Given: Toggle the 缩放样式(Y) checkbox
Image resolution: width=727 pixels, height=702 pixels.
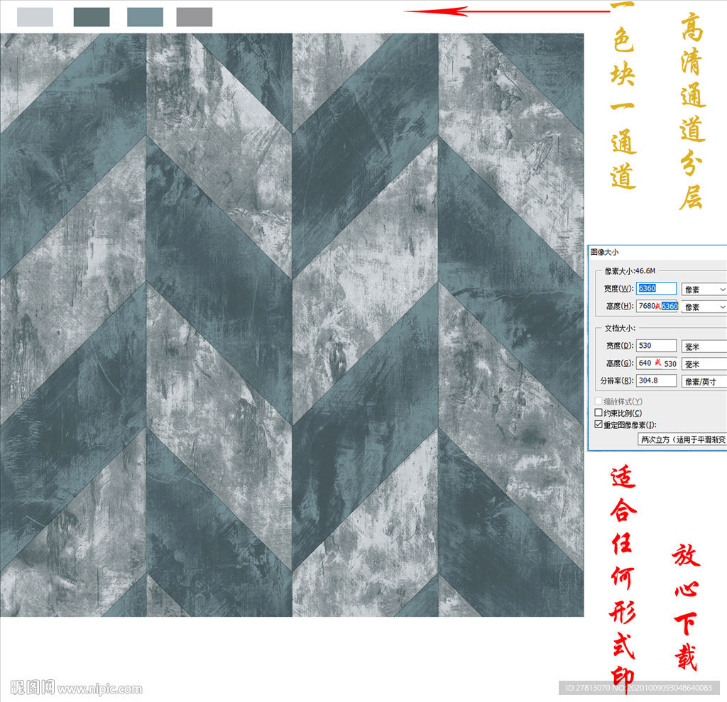Looking at the screenshot, I should pos(598,401).
